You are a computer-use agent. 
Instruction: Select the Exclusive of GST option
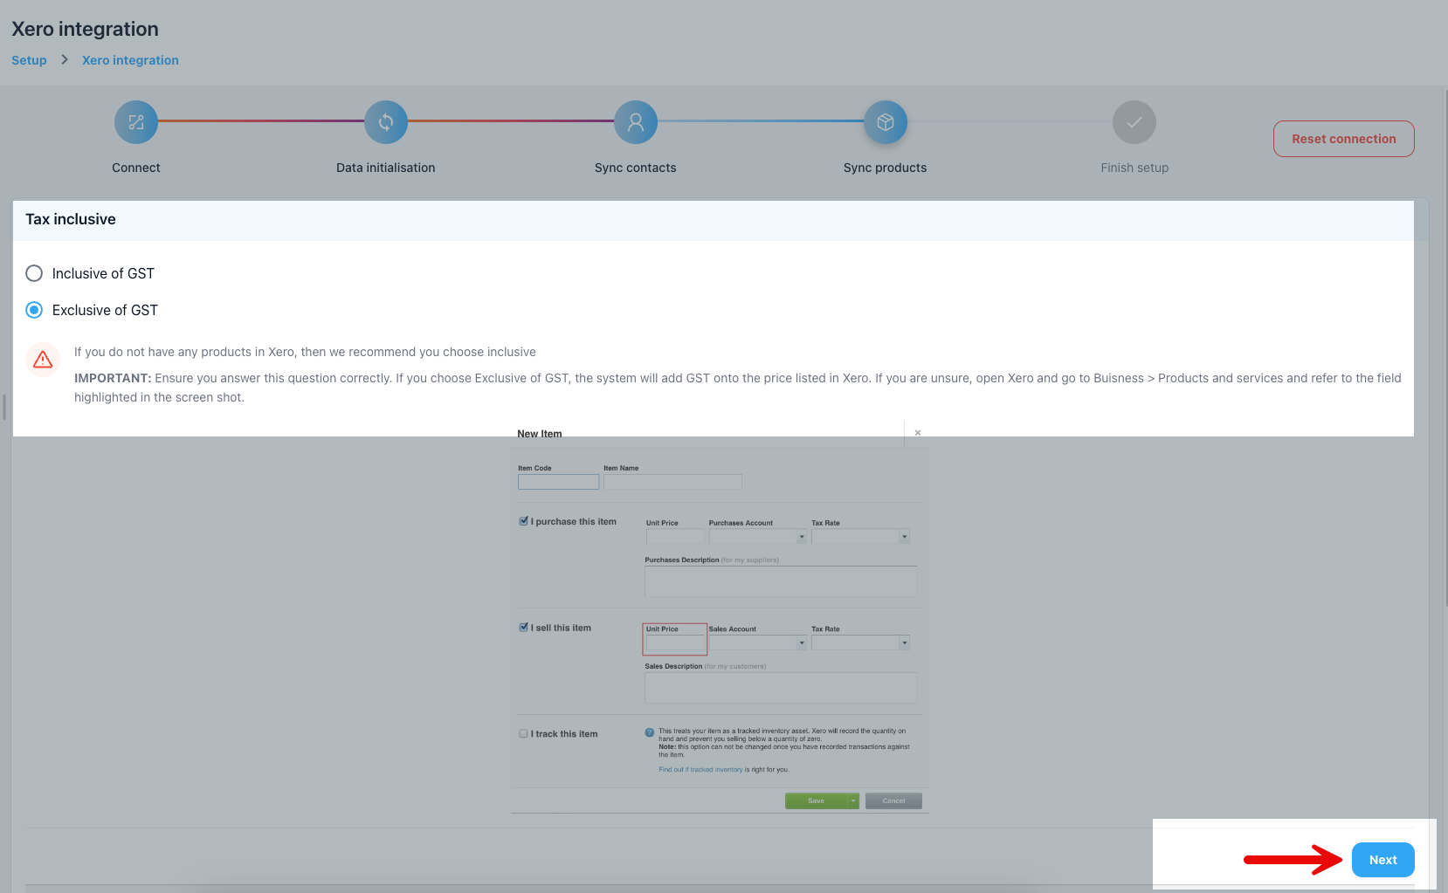pos(34,310)
